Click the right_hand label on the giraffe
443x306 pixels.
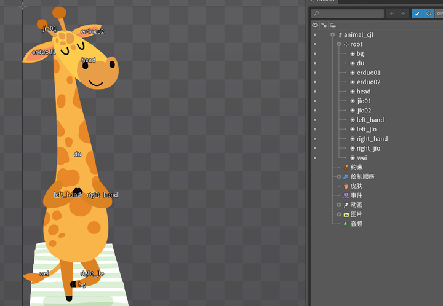[102, 195]
